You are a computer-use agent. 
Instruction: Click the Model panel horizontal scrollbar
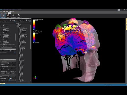pos(23,82)
